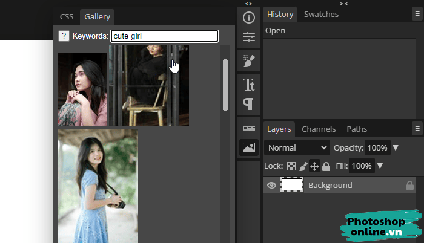The width and height of the screenshot is (424, 243).
Task: Lock transparent pixels checkerboard icon
Action: tap(291, 166)
